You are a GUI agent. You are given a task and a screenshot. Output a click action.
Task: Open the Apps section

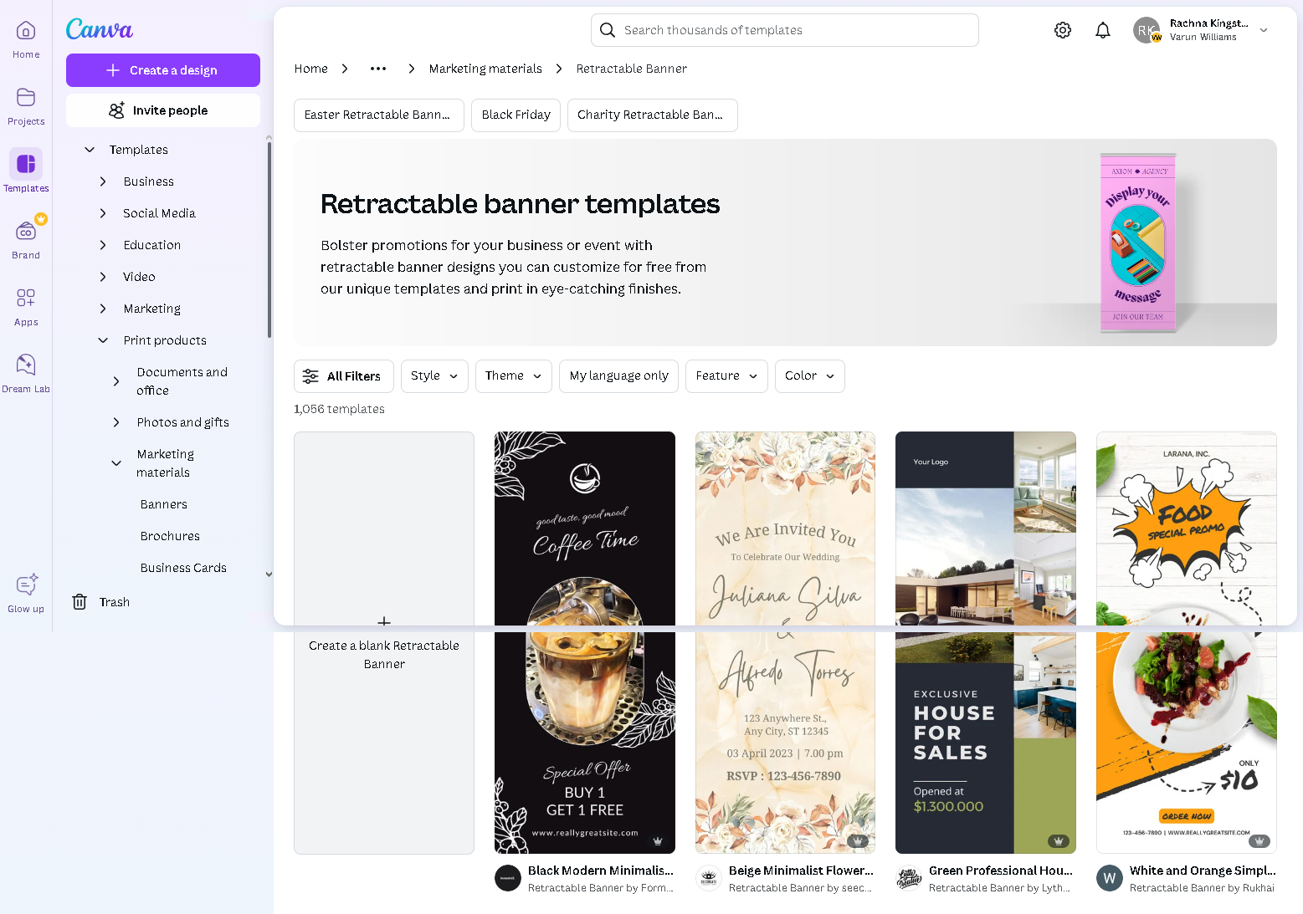(x=25, y=306)
